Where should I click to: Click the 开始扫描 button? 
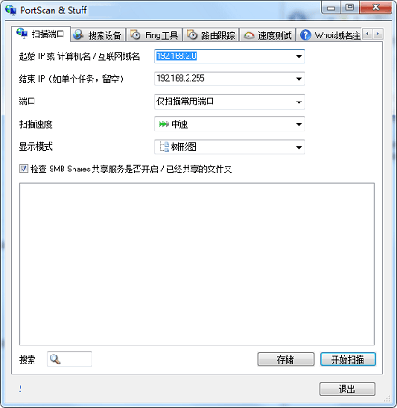point(348,359)
